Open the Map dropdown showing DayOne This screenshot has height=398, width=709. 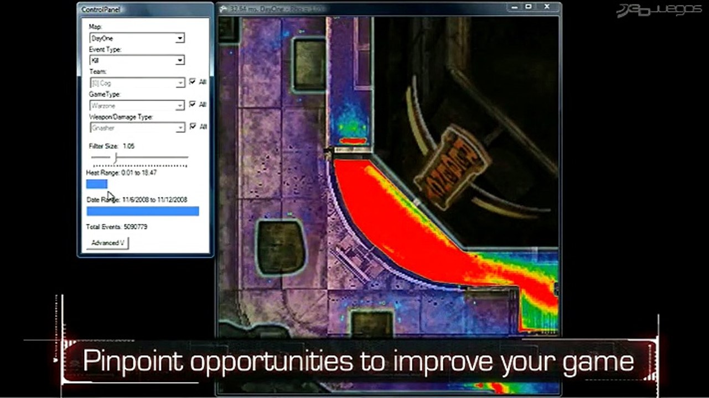click(137, 38)
